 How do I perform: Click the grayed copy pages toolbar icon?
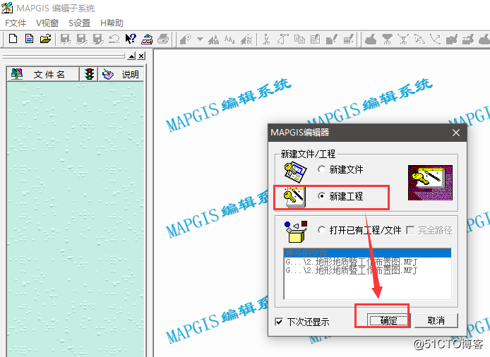299,39
